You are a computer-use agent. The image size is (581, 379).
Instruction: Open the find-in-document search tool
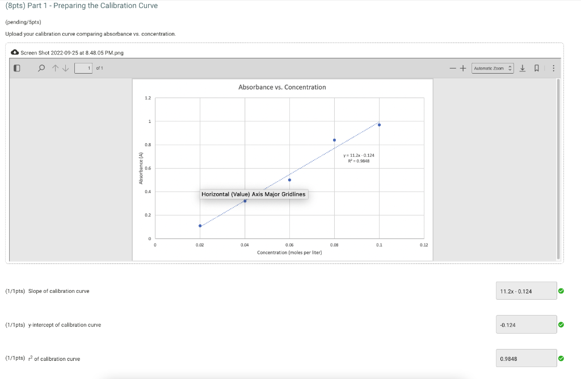(41, 68)
